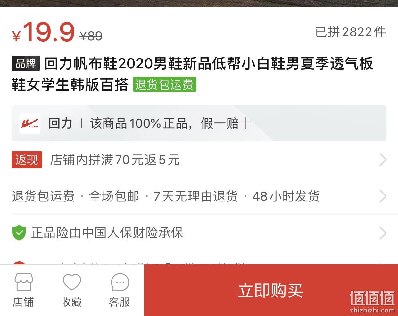Click the green shield insurance icon
Image resolution: width=398 pixels, height=316 pixels.
pos(19,233)
